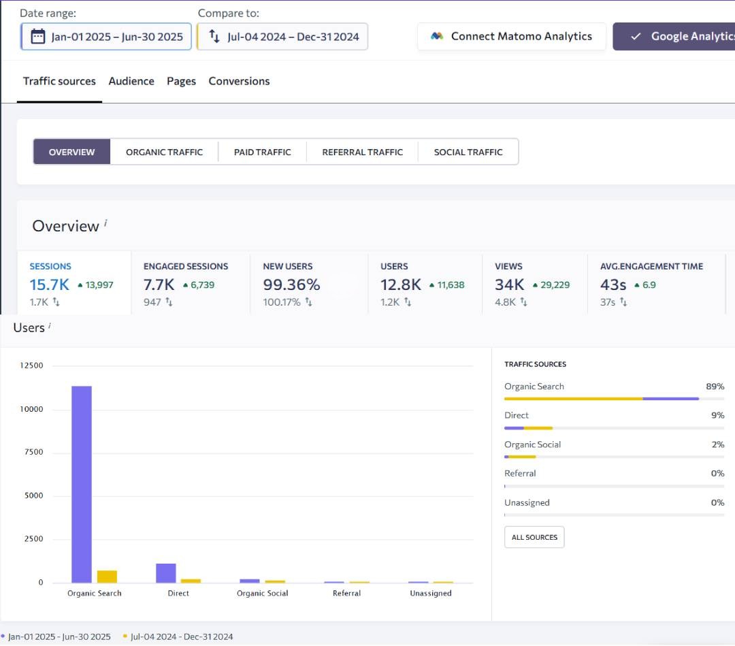Screen dimensions: 735x646
Task: Switch to the Audience tab
Action: click(x=131, y=81)
